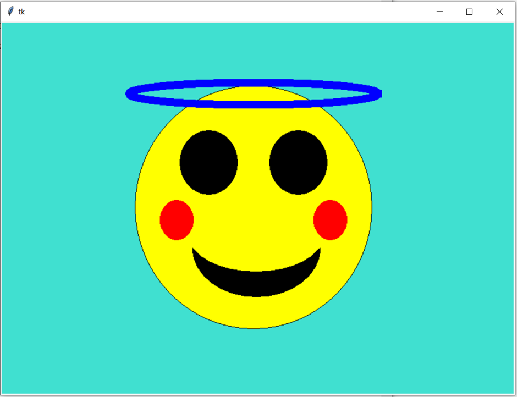This screenshot has width=517, height=397.
Task: Click the Tkinter feather icon in titlebar
Action: pyautogui.click(x=10, y=11)
